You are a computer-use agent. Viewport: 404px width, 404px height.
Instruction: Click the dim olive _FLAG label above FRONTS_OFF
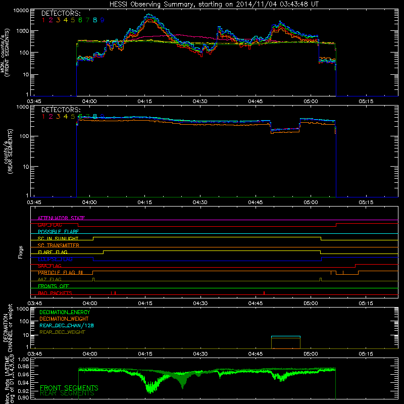(49, 279)
